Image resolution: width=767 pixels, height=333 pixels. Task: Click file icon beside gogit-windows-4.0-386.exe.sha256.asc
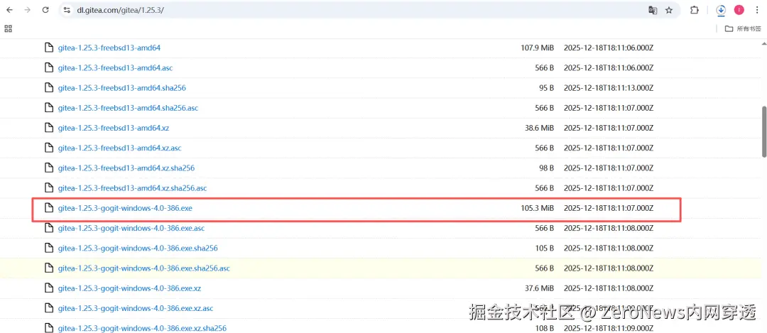click(x=48, y=268)
